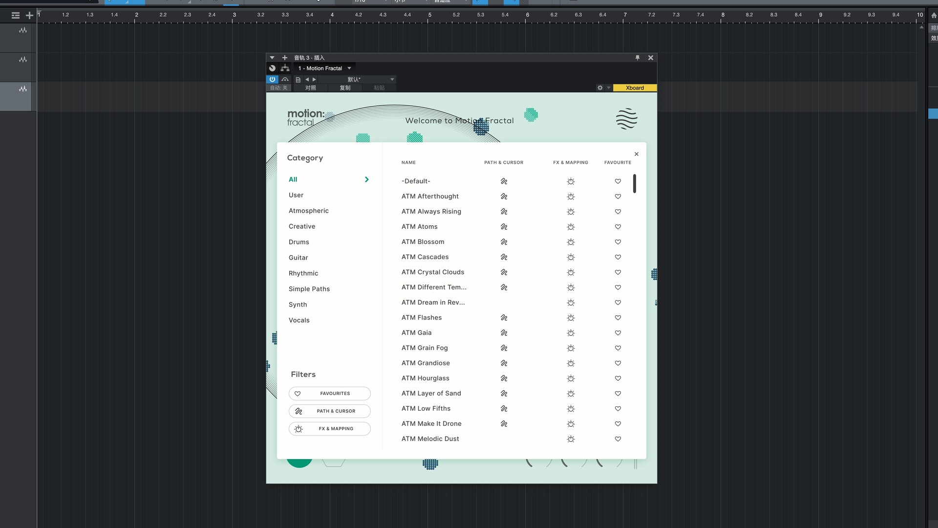
Task: Open the '1 - Motion Fractal' insert dropdown
Action: [324, 68]
